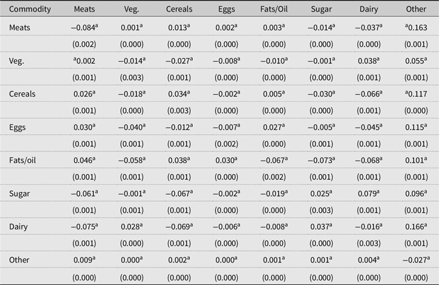Select the Veg. row label

click(19, 61)
